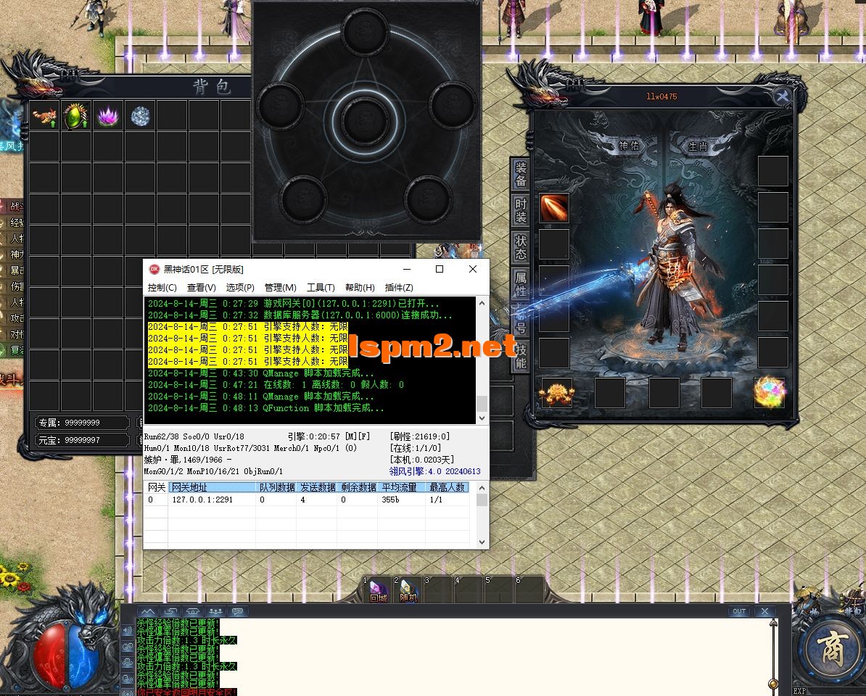Open the 工具(T) menu
866x696 pixels.
pyautogui.click(x=321, y=288)
